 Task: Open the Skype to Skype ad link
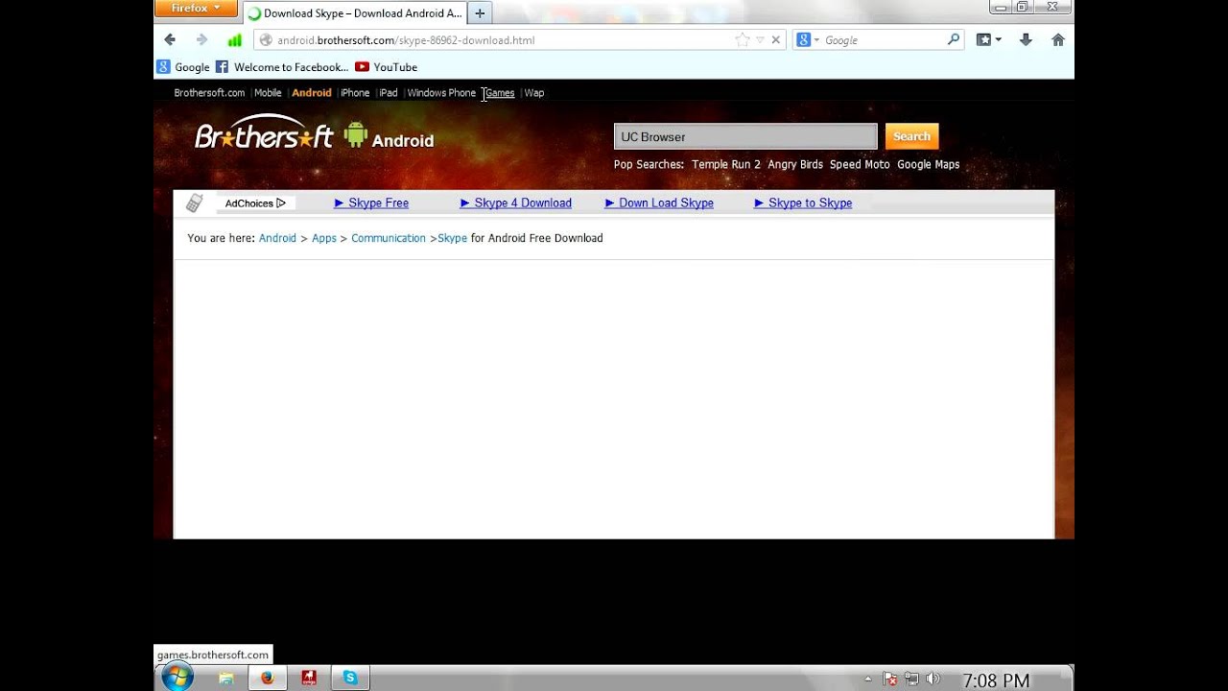tap(803, 203)
